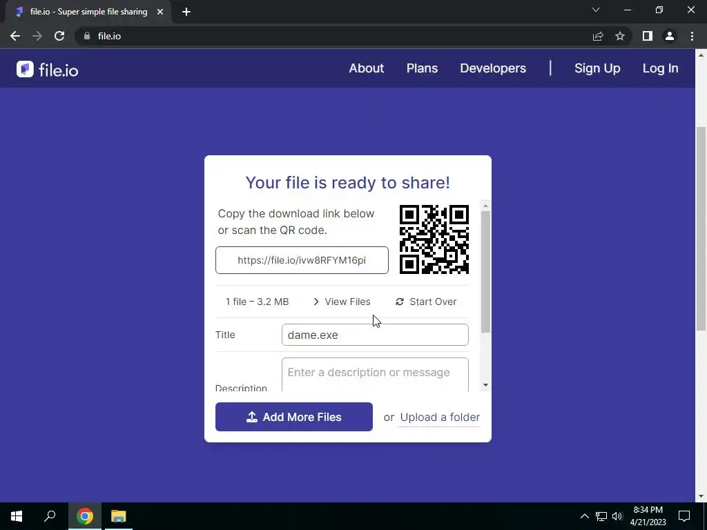Expand View Files list
707x530 pixels.
point(342,302)
